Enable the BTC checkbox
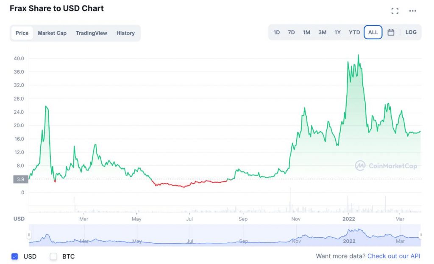Image resolution: width=434 pixels, height=264 pixels. click(53, 256)
